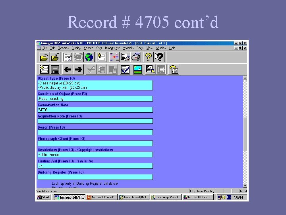Image resolution: width=286 pixels, height=215 pixels.
Task: Click the scroll down arrow of record pane
Action: click(x=245, y=186)
